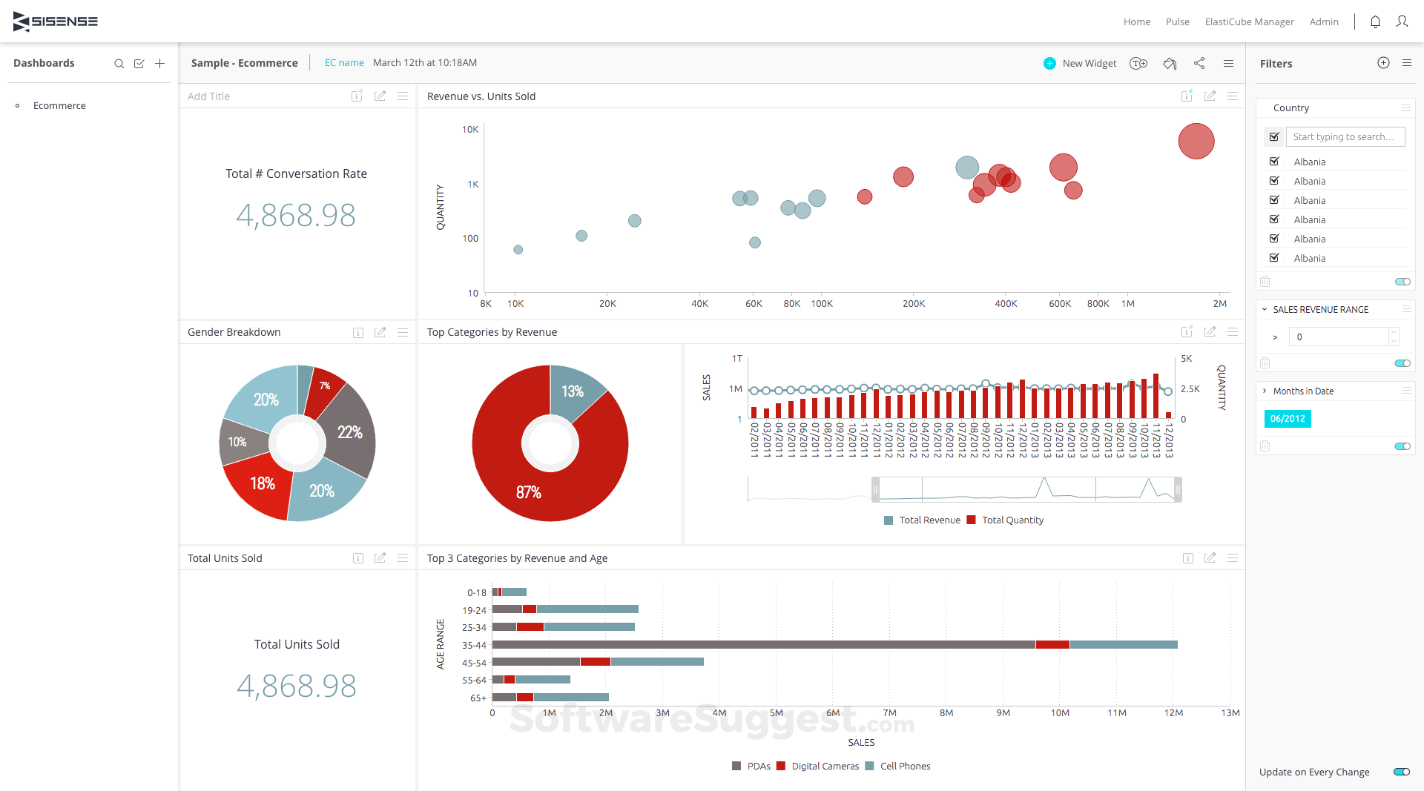Open the dashboard options hamburger menu
Screen dimensions: 1424x791
click(1229, 63)
